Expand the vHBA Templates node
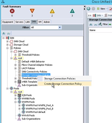 (x=16, y=82)
